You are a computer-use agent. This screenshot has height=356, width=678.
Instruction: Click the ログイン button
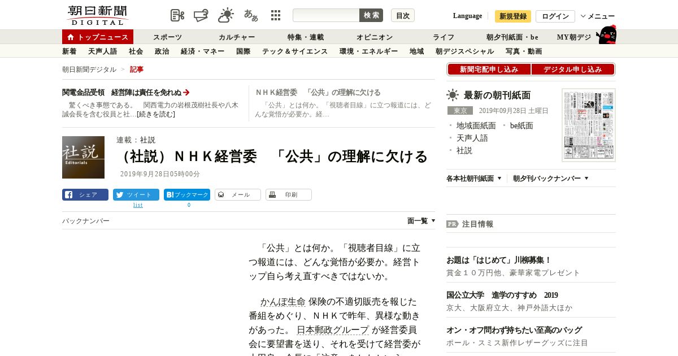555,16
